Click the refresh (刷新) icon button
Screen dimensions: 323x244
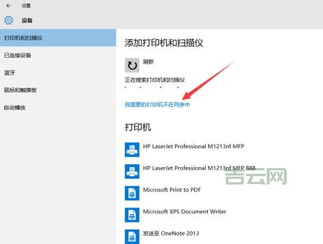(132, 66)
